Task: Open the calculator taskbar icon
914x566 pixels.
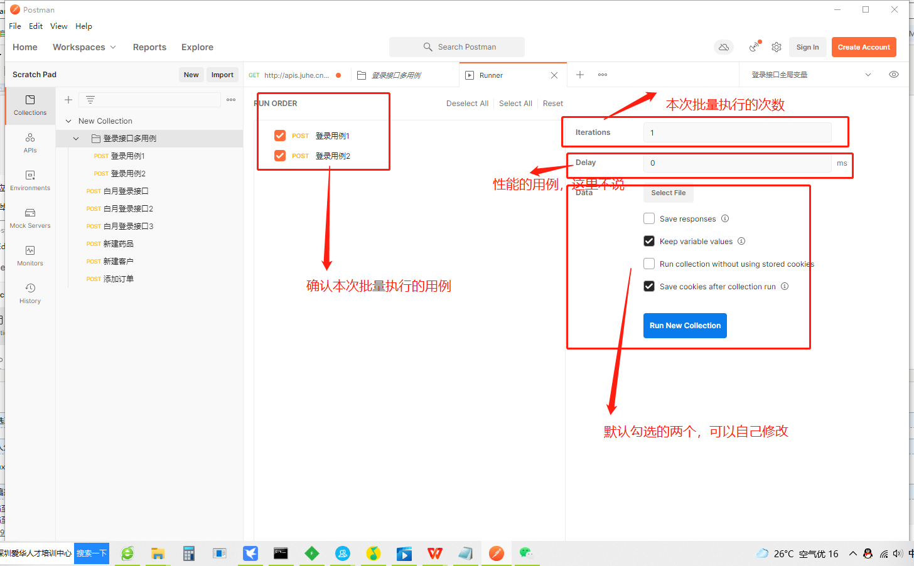Action: pyautogui.click(x=188, y=553)
